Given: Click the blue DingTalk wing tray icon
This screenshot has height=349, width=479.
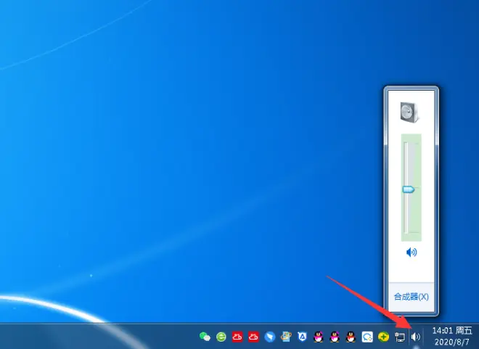Looking at the screenshot, I should click(x=270, y=337).
